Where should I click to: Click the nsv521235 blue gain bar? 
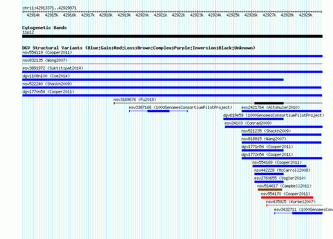282,135
